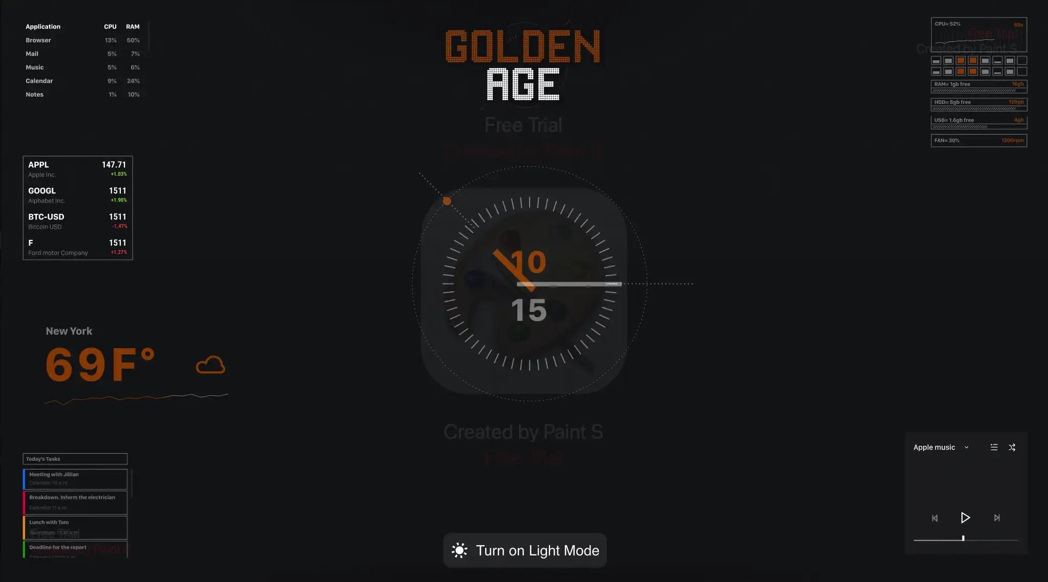Image resolution: width=1048 pixels, height=582 pixels.
Task: Select the BTC-USD stock ticker row
Action: point(77,221)
